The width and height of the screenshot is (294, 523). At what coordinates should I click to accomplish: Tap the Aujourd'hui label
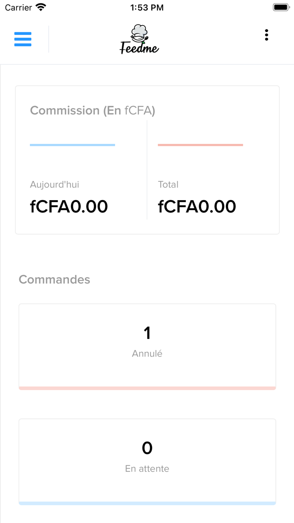tap(55, 185)
